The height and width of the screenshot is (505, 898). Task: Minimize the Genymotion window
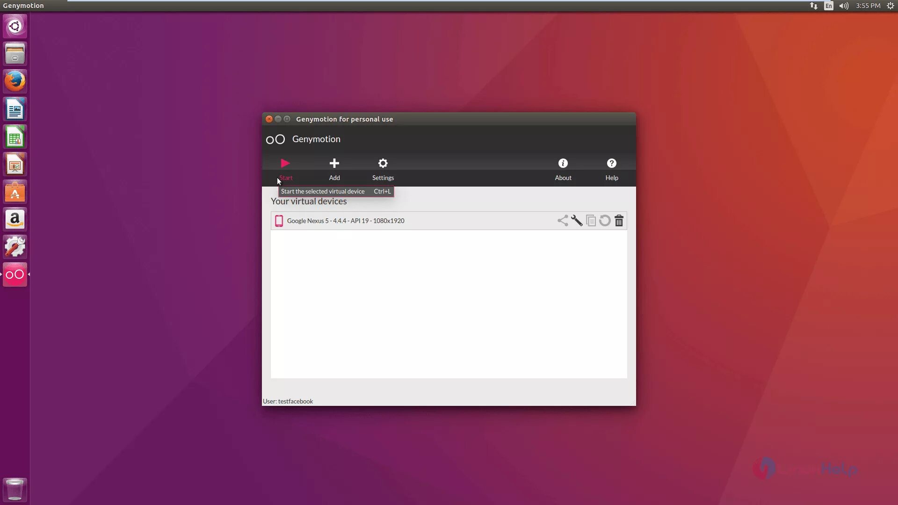(x=278, y=119)
